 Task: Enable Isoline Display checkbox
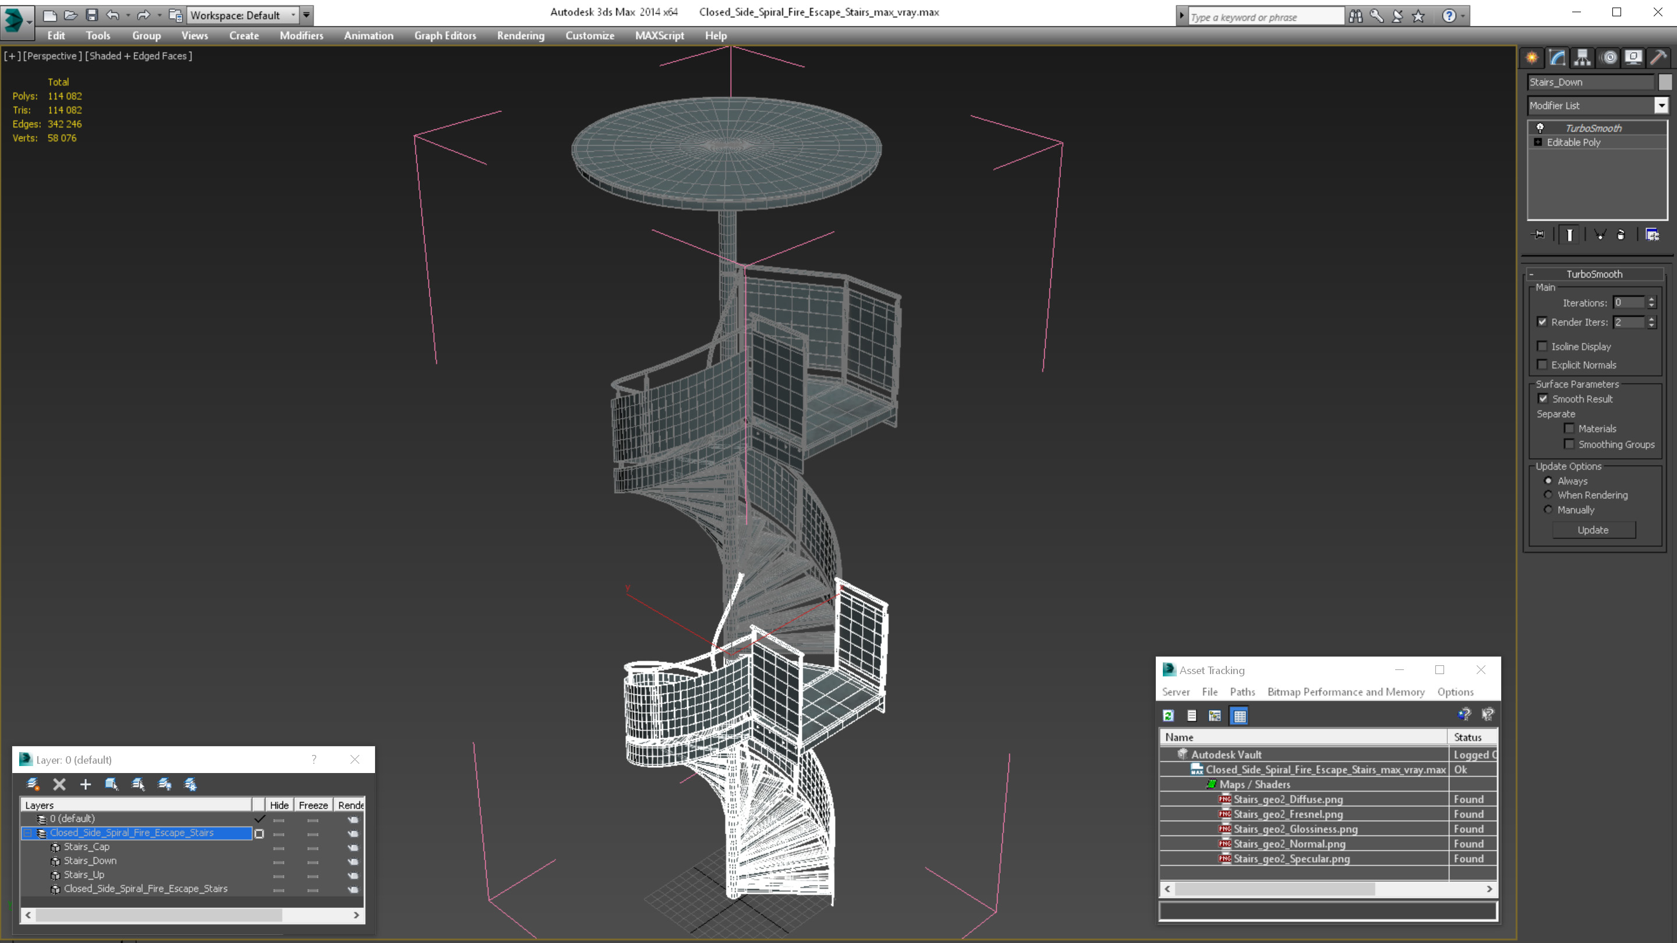[1542, 346]
